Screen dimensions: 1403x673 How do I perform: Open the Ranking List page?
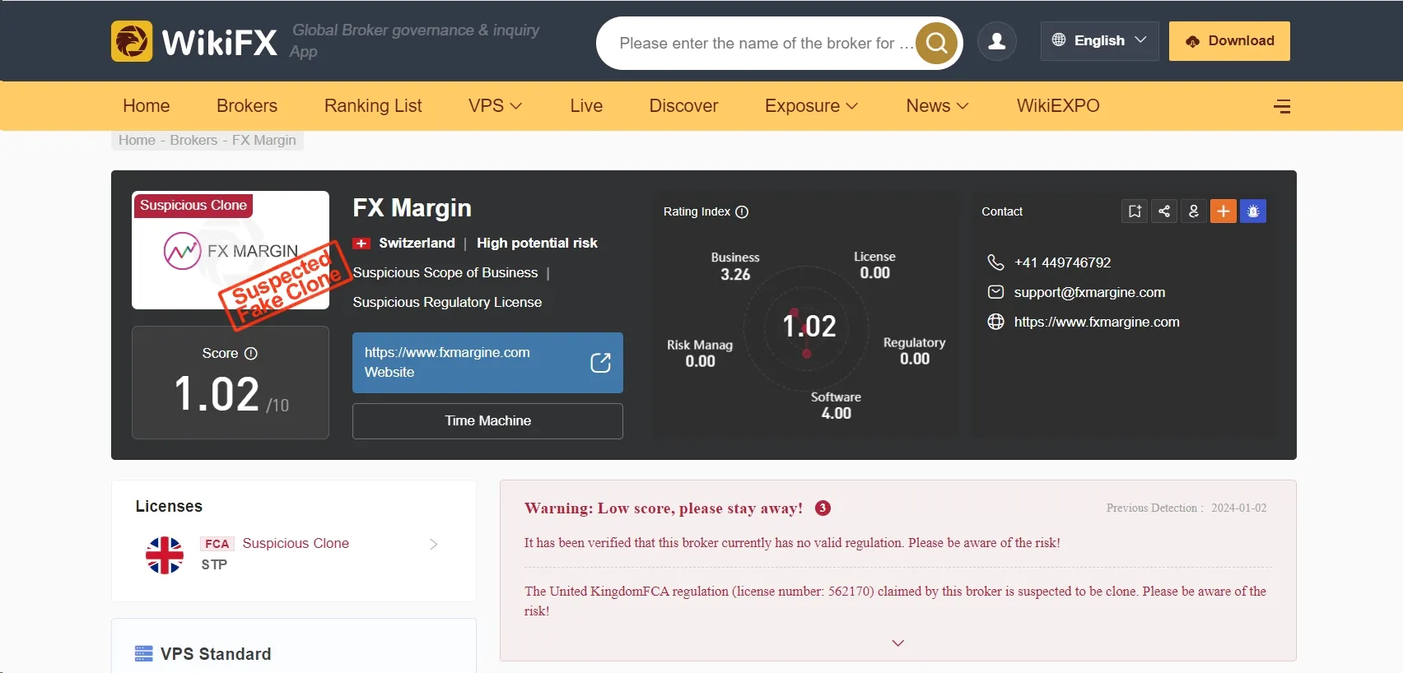pyautogui.click(x=373, y=106)
